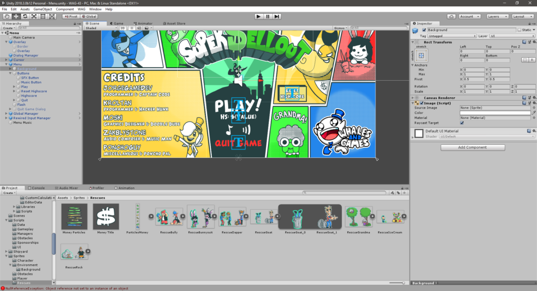Image resolution: width=537 pixels, height=291 pixels.
Task: Open Source Image object picker circle
Action: point(533,107)
